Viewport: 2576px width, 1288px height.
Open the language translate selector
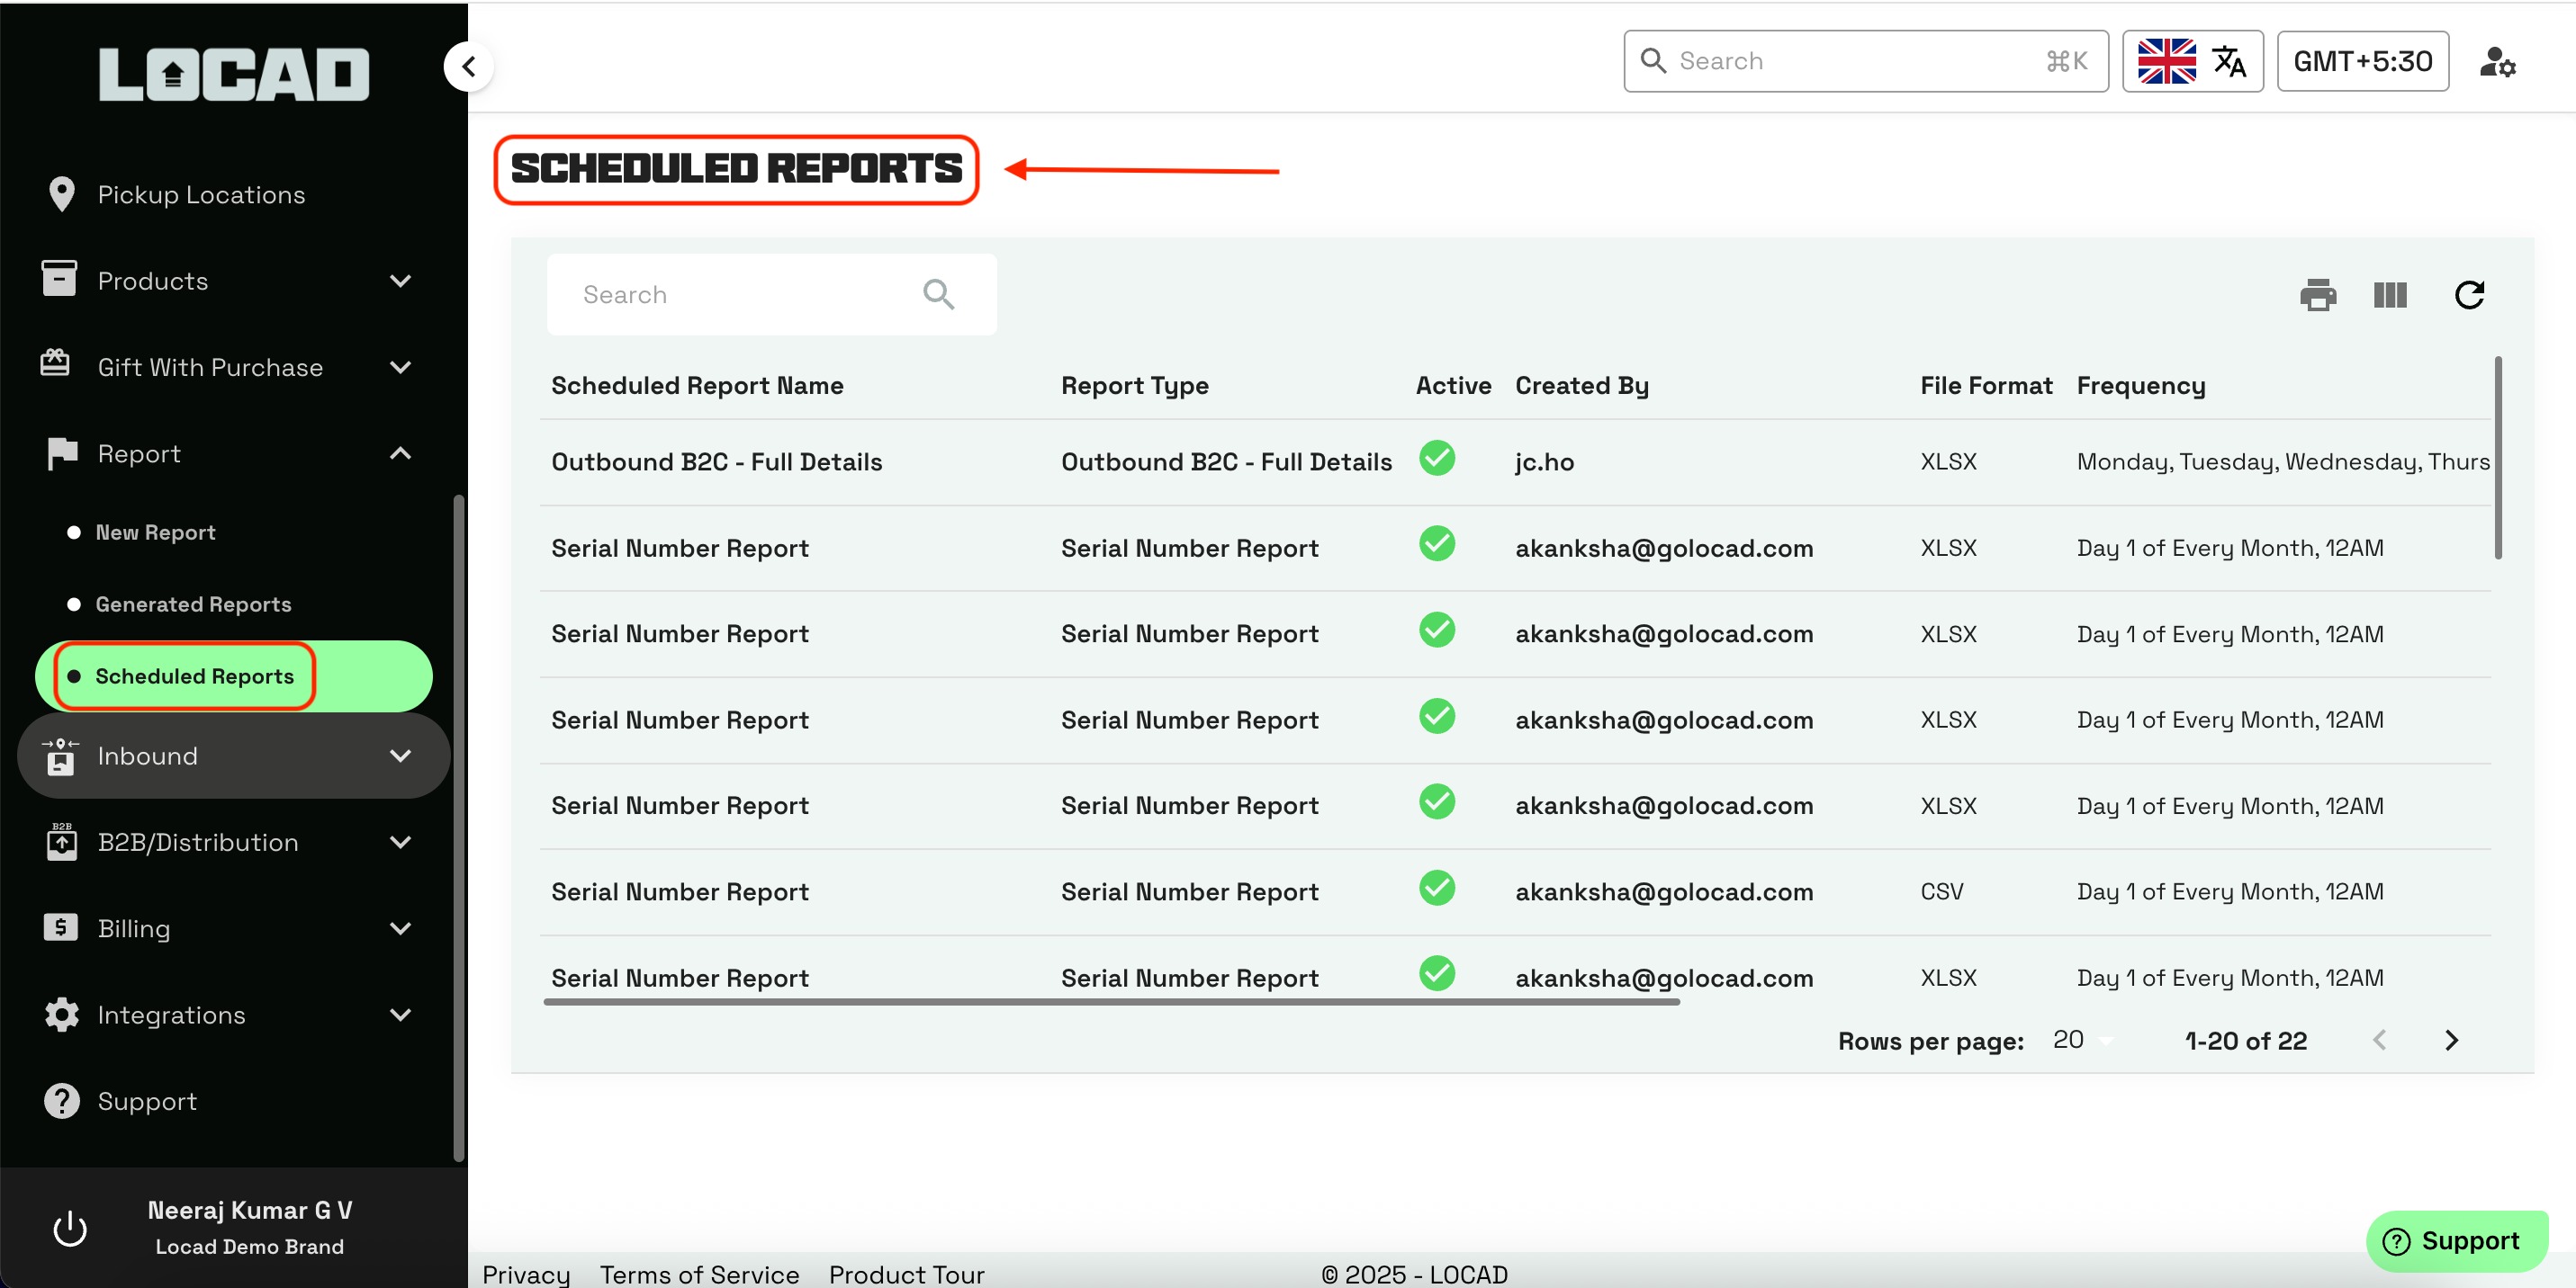coord(2192,62)
